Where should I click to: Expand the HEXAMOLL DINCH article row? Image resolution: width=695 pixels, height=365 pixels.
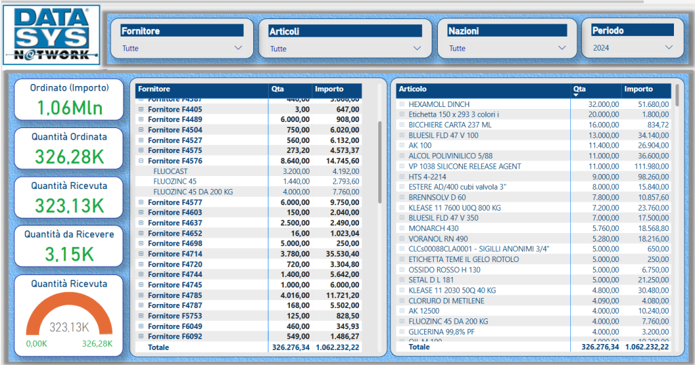point(402,104)
